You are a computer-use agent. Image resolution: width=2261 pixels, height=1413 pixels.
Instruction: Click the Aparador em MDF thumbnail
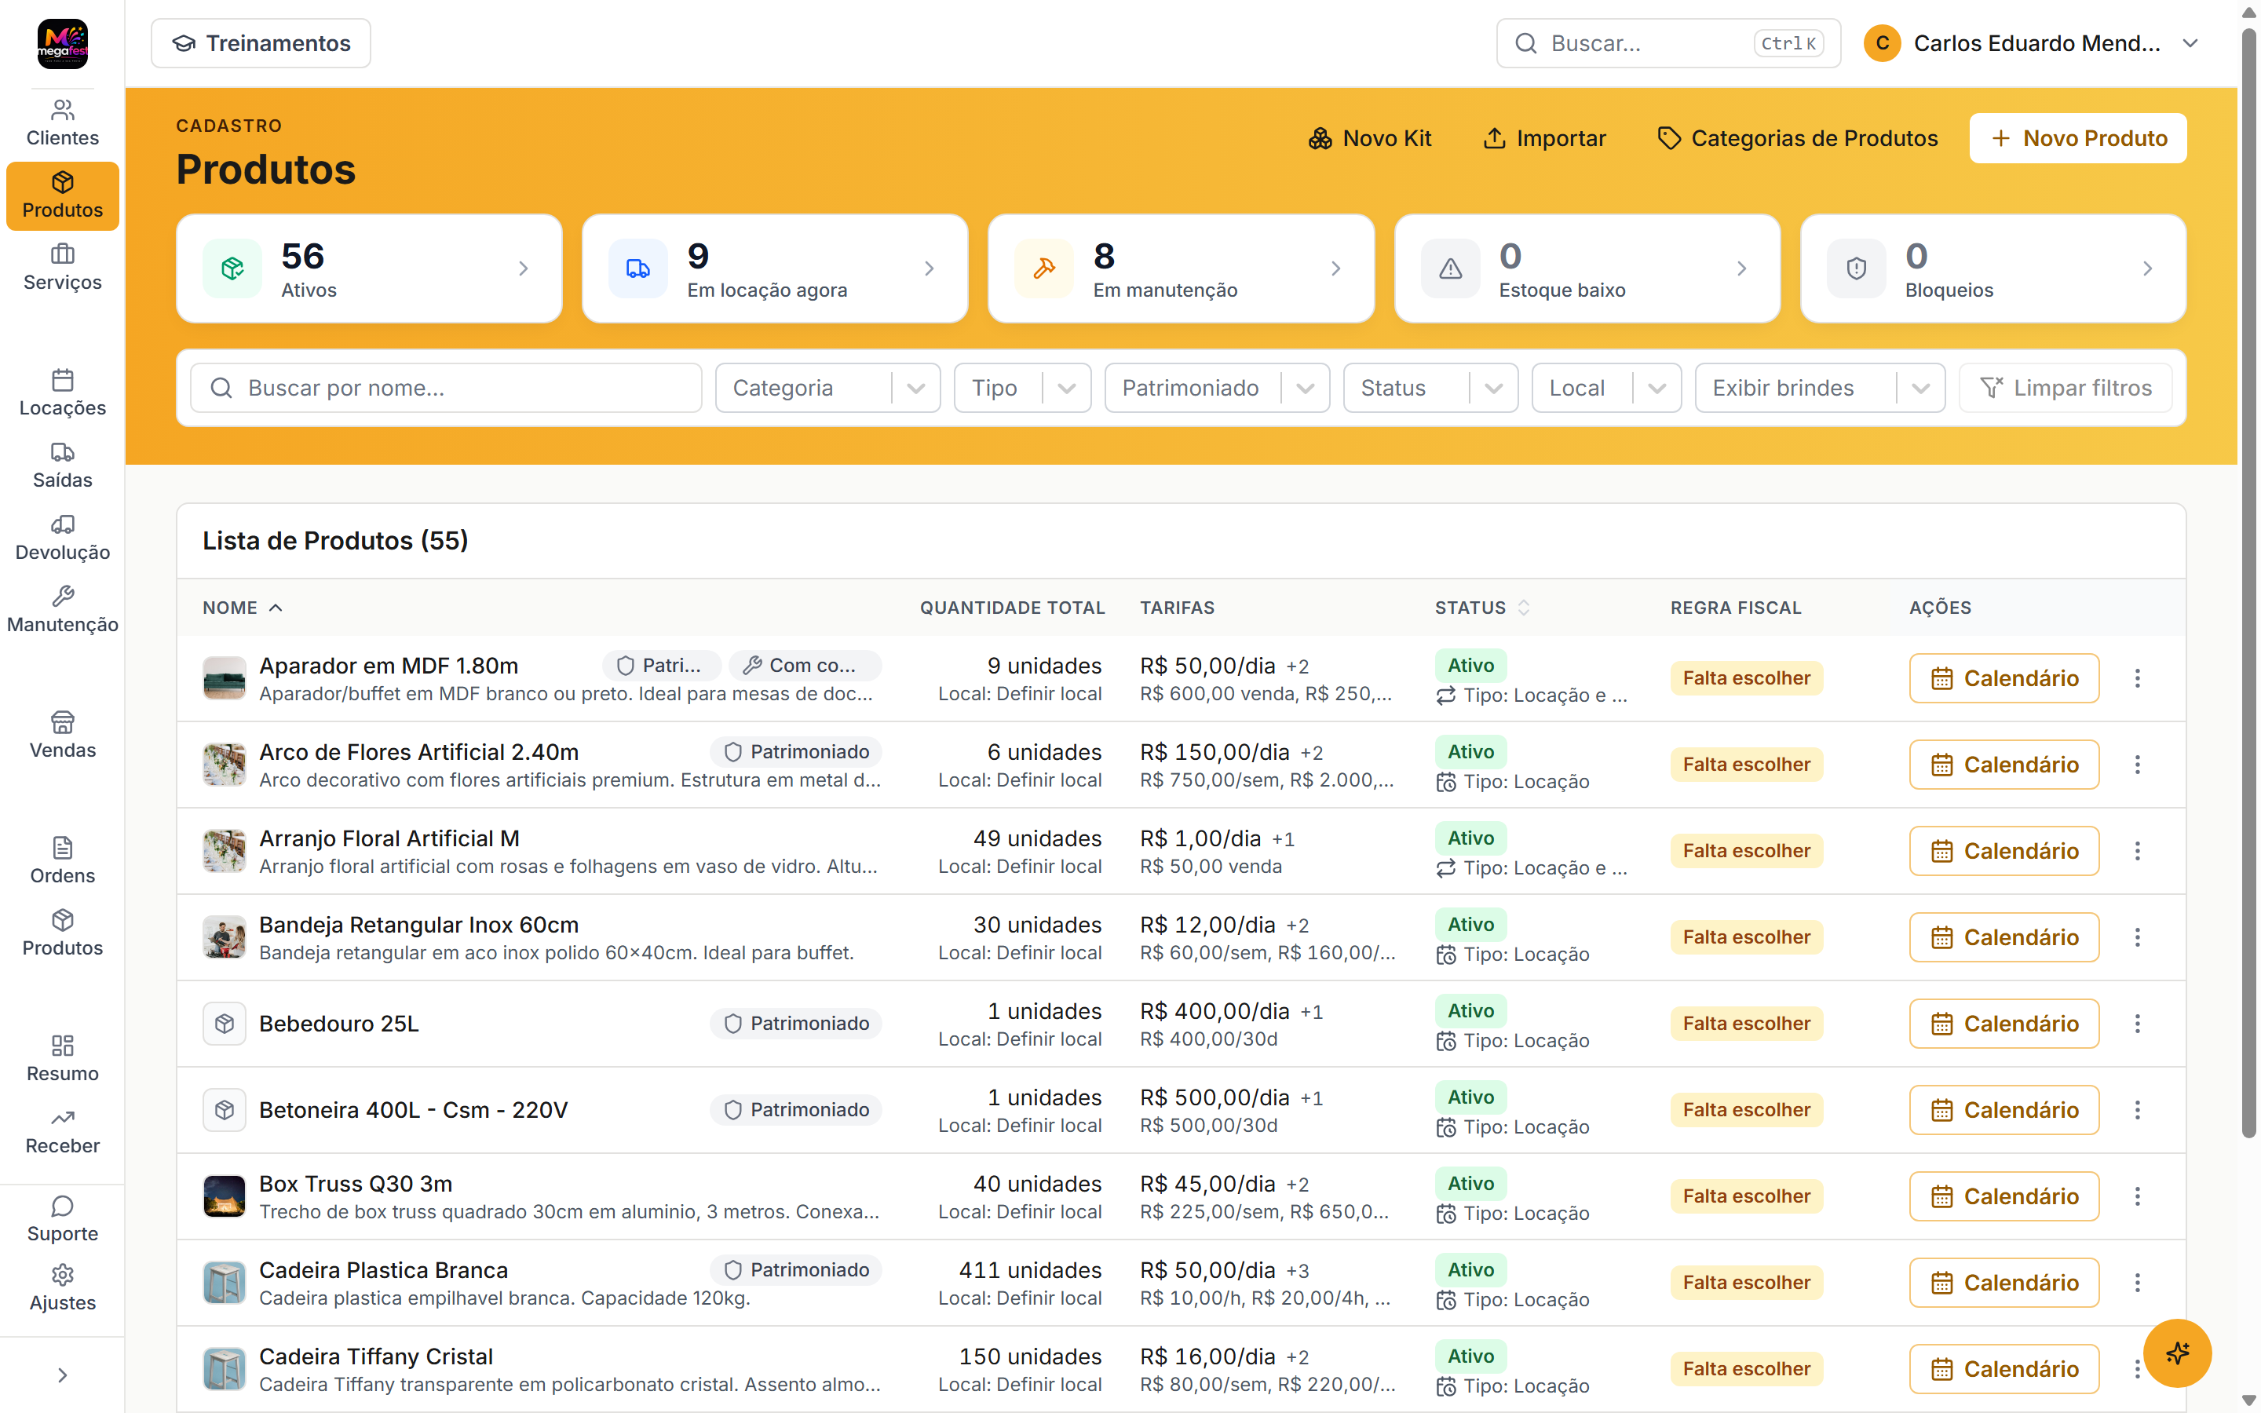[x=225, y=678]
